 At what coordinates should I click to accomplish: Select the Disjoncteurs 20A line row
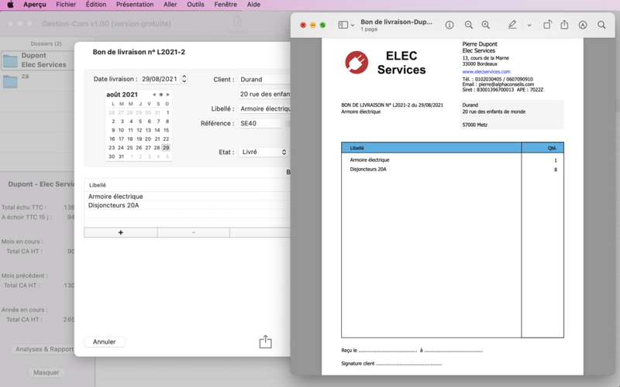(188, 205)
